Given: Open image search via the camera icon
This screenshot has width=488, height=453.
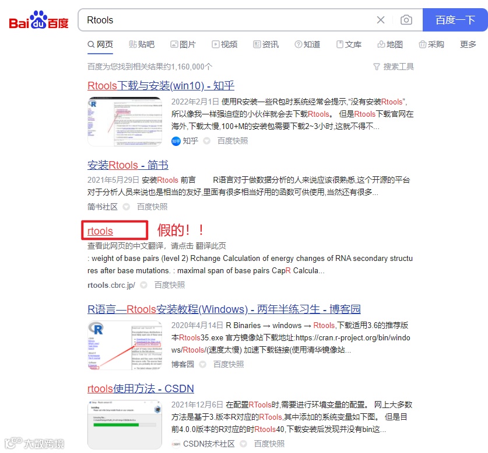Looking at the screenshot, I should click(406, 20).
